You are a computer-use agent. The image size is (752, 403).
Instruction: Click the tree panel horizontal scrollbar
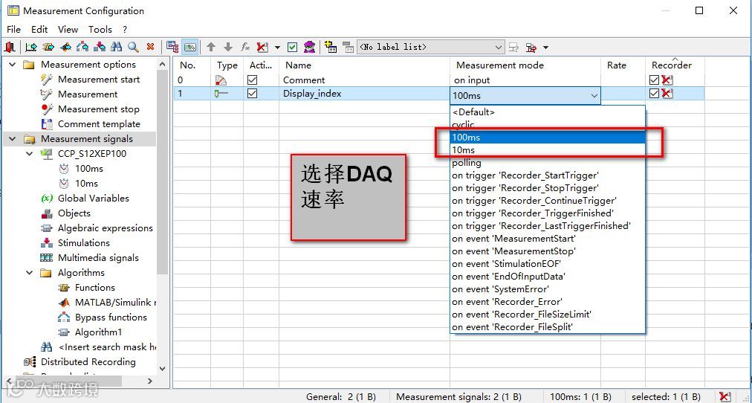tap(67, 381)
